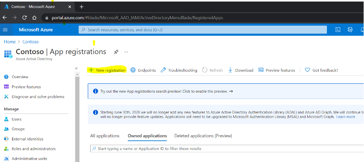This screenshot has height=162, width=364.
Task: Click the application name filter field
Action: click(x=227, y=149)
